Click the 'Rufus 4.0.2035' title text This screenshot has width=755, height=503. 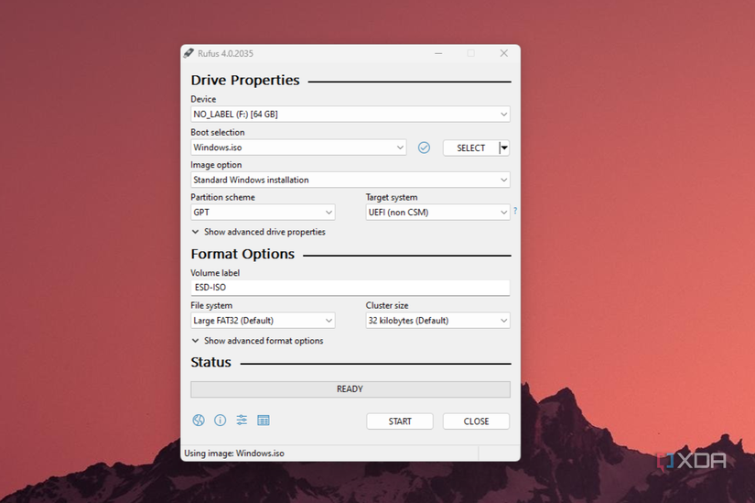coord(225,53)
